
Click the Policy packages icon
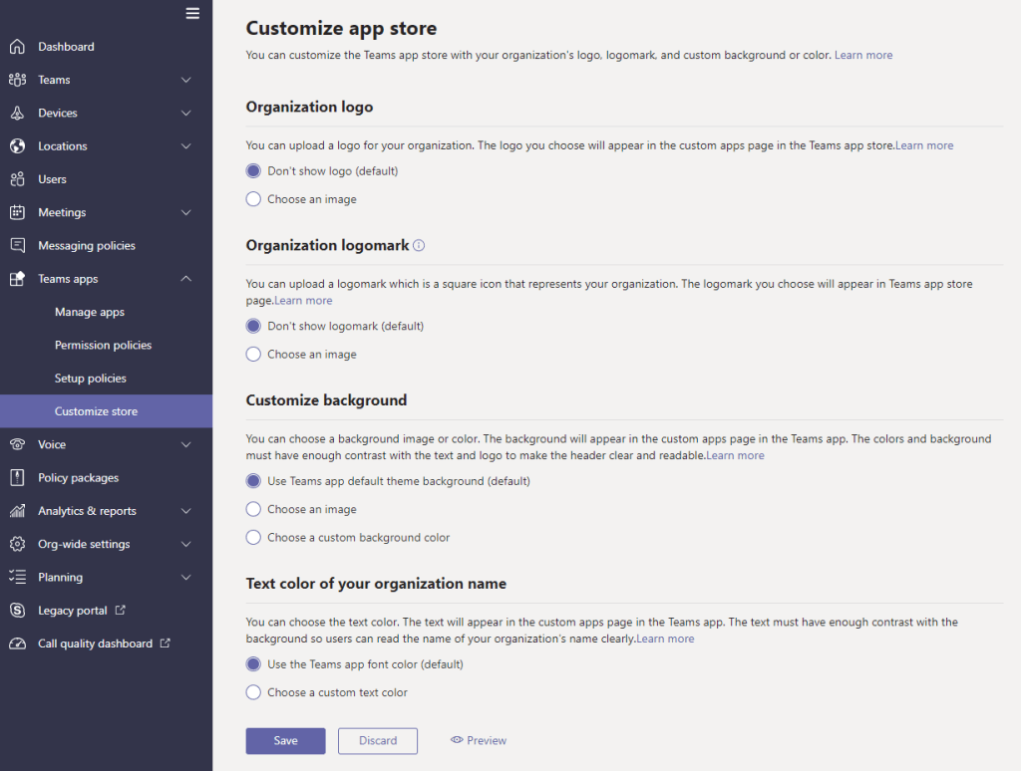(17, 478)
